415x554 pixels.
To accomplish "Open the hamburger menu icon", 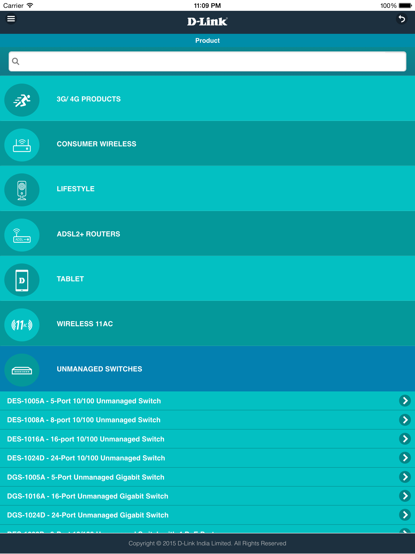I will point(11,19).
